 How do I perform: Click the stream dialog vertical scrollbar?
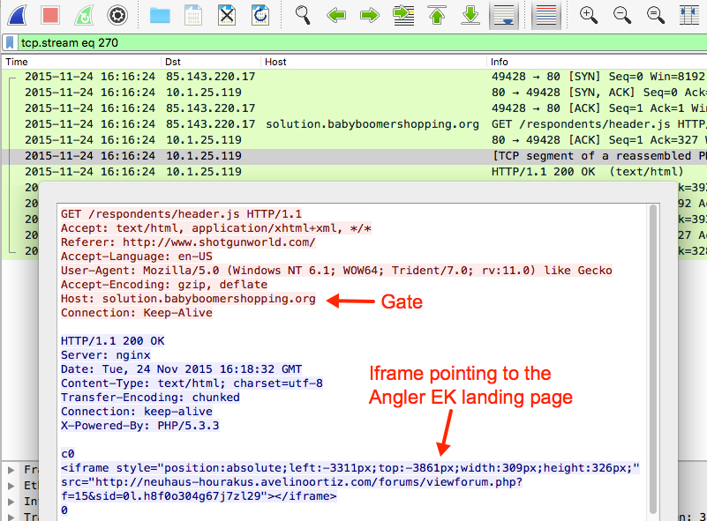tap(653, 360)
